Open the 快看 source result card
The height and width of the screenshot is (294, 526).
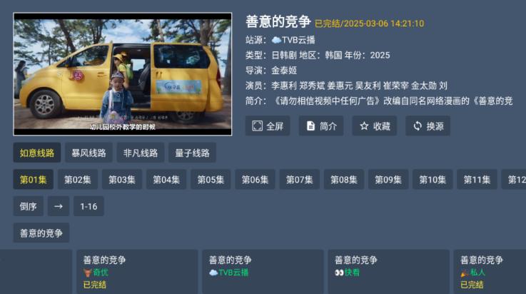[x=388, y=272]
